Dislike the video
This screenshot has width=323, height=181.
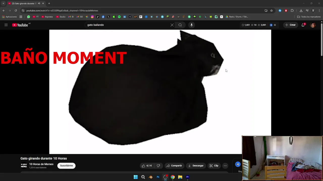point(158,166)
